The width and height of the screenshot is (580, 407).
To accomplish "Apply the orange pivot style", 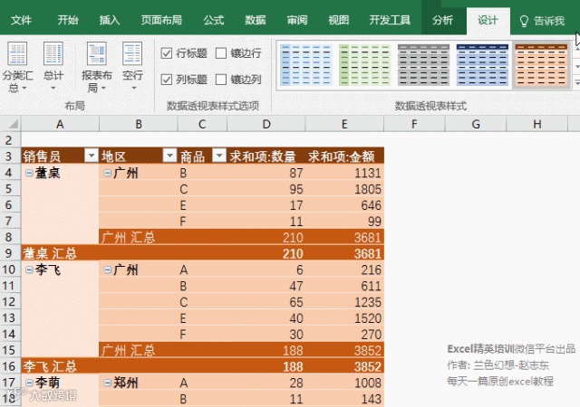I will tap(541, 64).
